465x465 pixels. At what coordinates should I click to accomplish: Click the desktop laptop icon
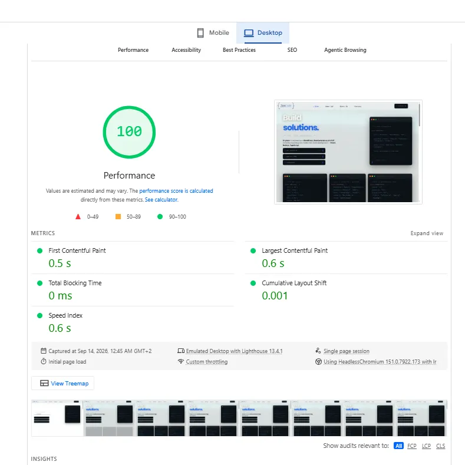point(249,33)
